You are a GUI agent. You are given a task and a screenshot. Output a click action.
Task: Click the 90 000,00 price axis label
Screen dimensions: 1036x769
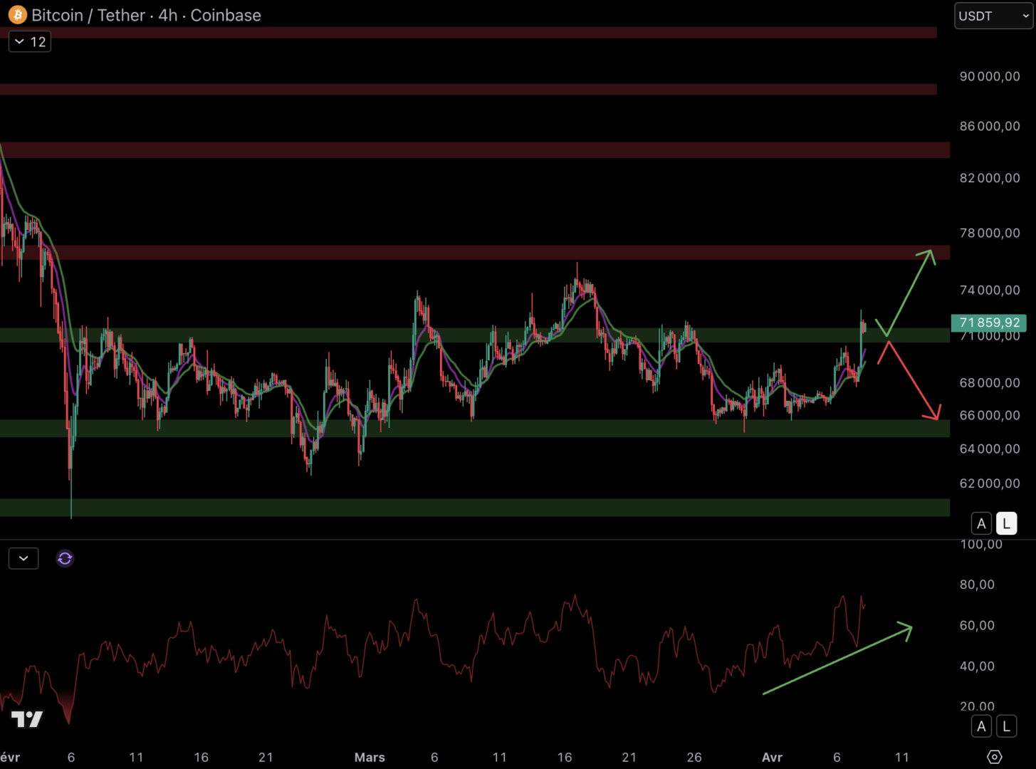coord(989,76)
